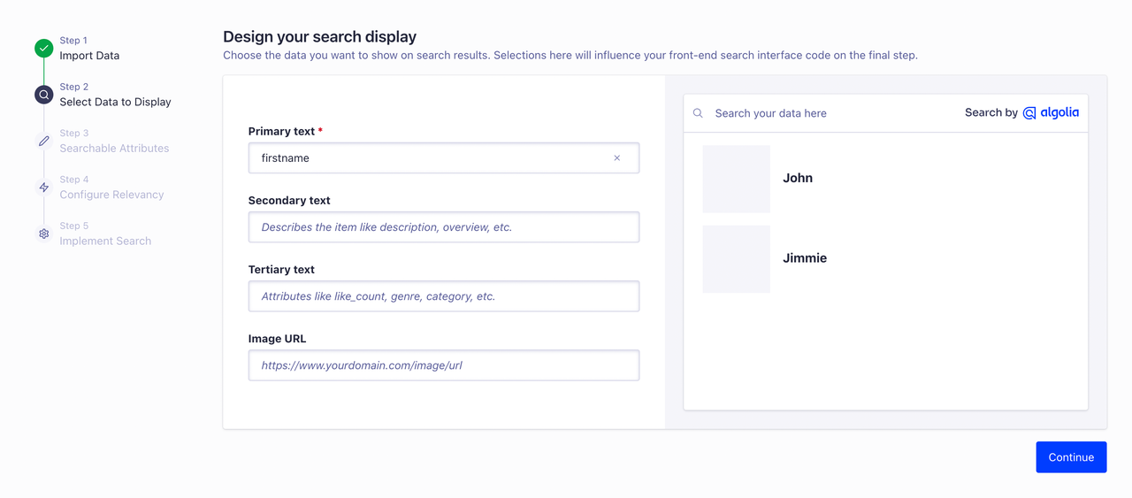Go to the Import Data step

(x=89, y=56)
